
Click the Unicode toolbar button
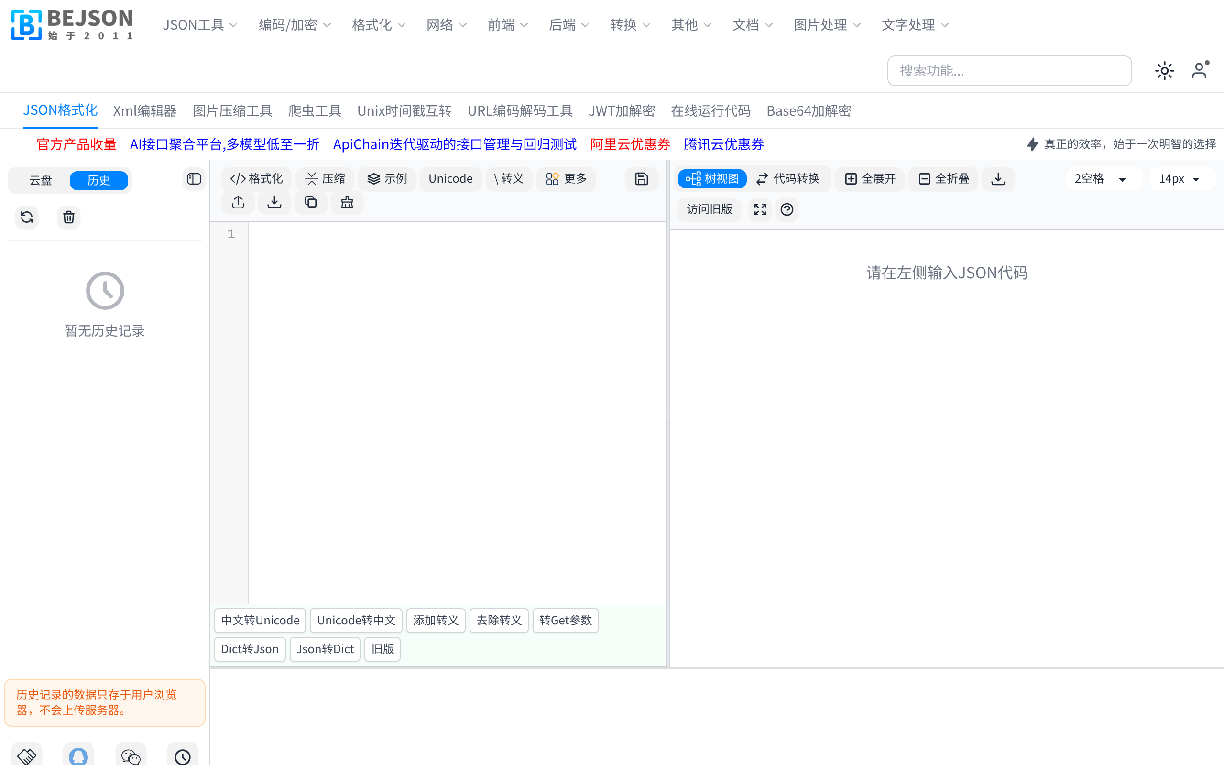[x=451, y=179]
